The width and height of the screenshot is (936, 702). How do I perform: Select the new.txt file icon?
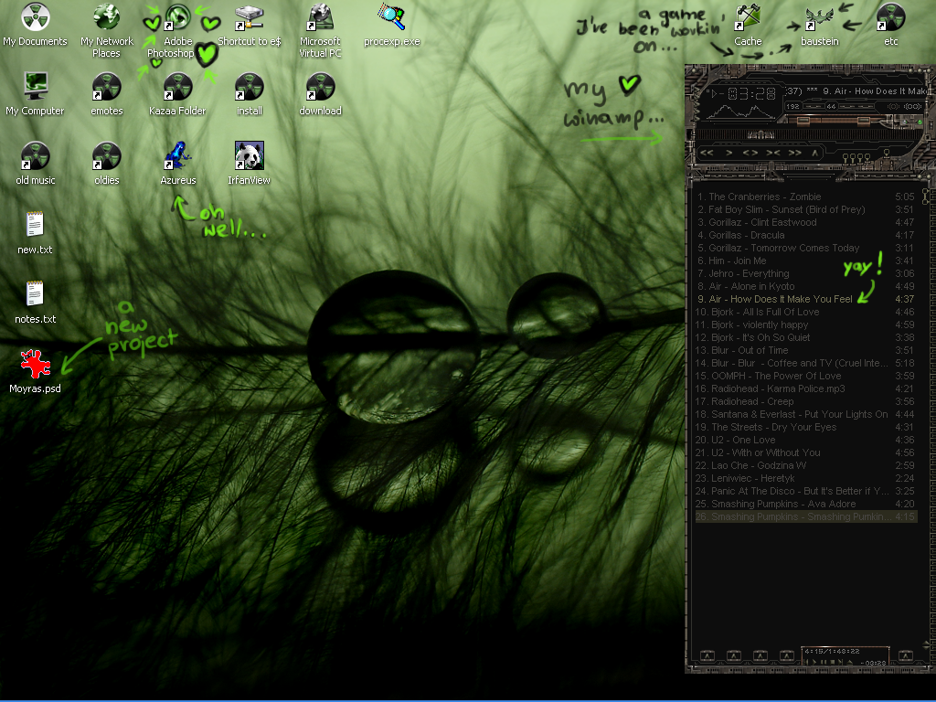pos(36,233)
